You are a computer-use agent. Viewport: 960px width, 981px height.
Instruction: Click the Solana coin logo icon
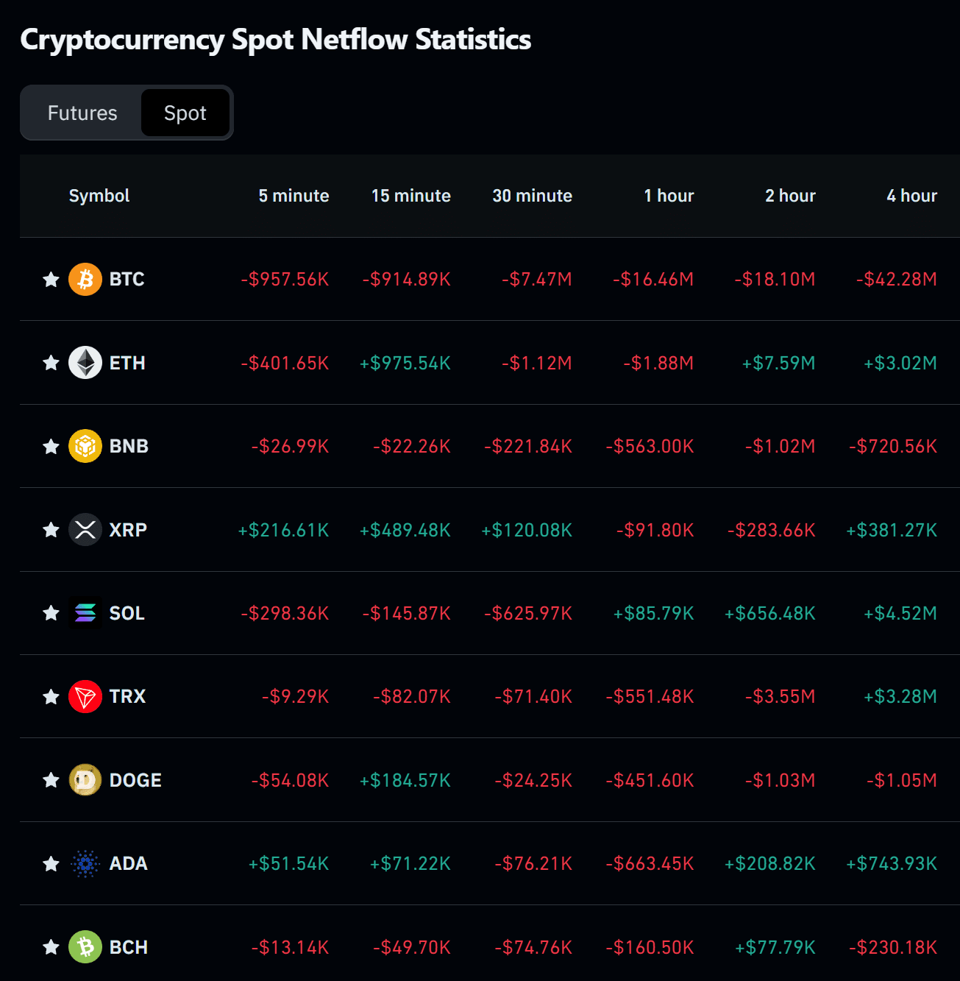coord(85,613)
